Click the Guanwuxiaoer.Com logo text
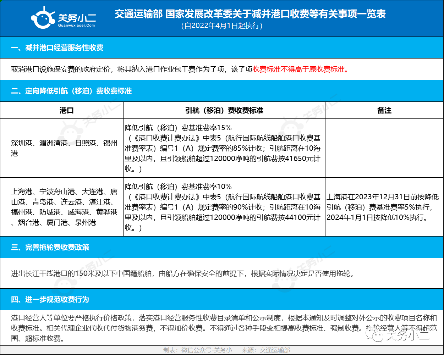This screenshot has width=444, height=355. (76, 26)
